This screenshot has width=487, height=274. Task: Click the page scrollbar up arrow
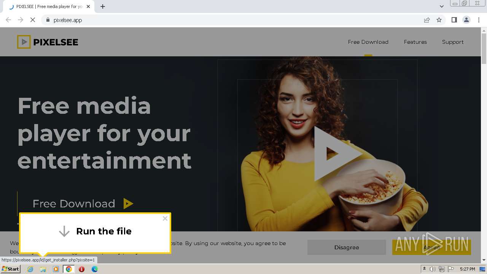point(484,30)
